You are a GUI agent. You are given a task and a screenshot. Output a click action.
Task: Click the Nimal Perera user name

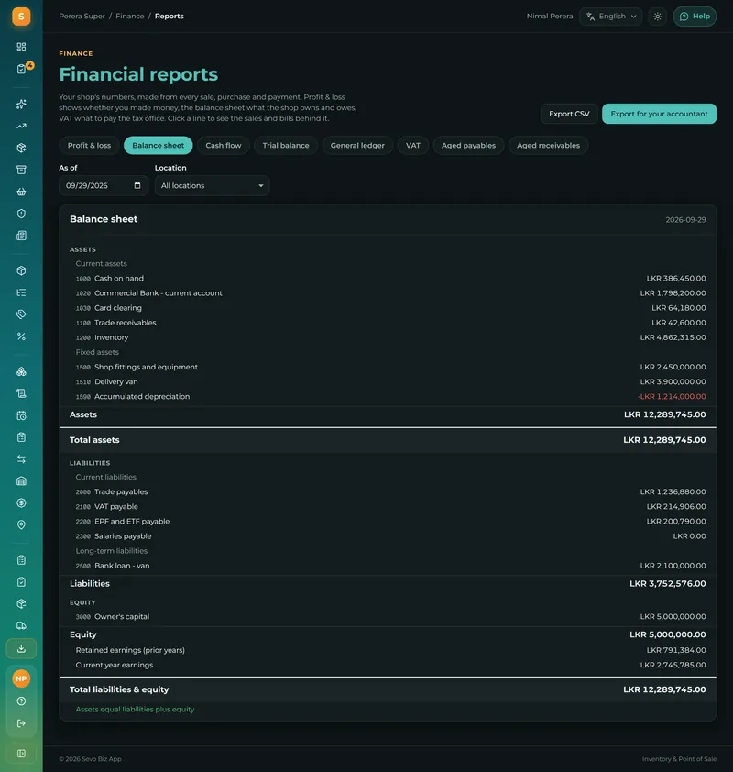pos(550,17)
